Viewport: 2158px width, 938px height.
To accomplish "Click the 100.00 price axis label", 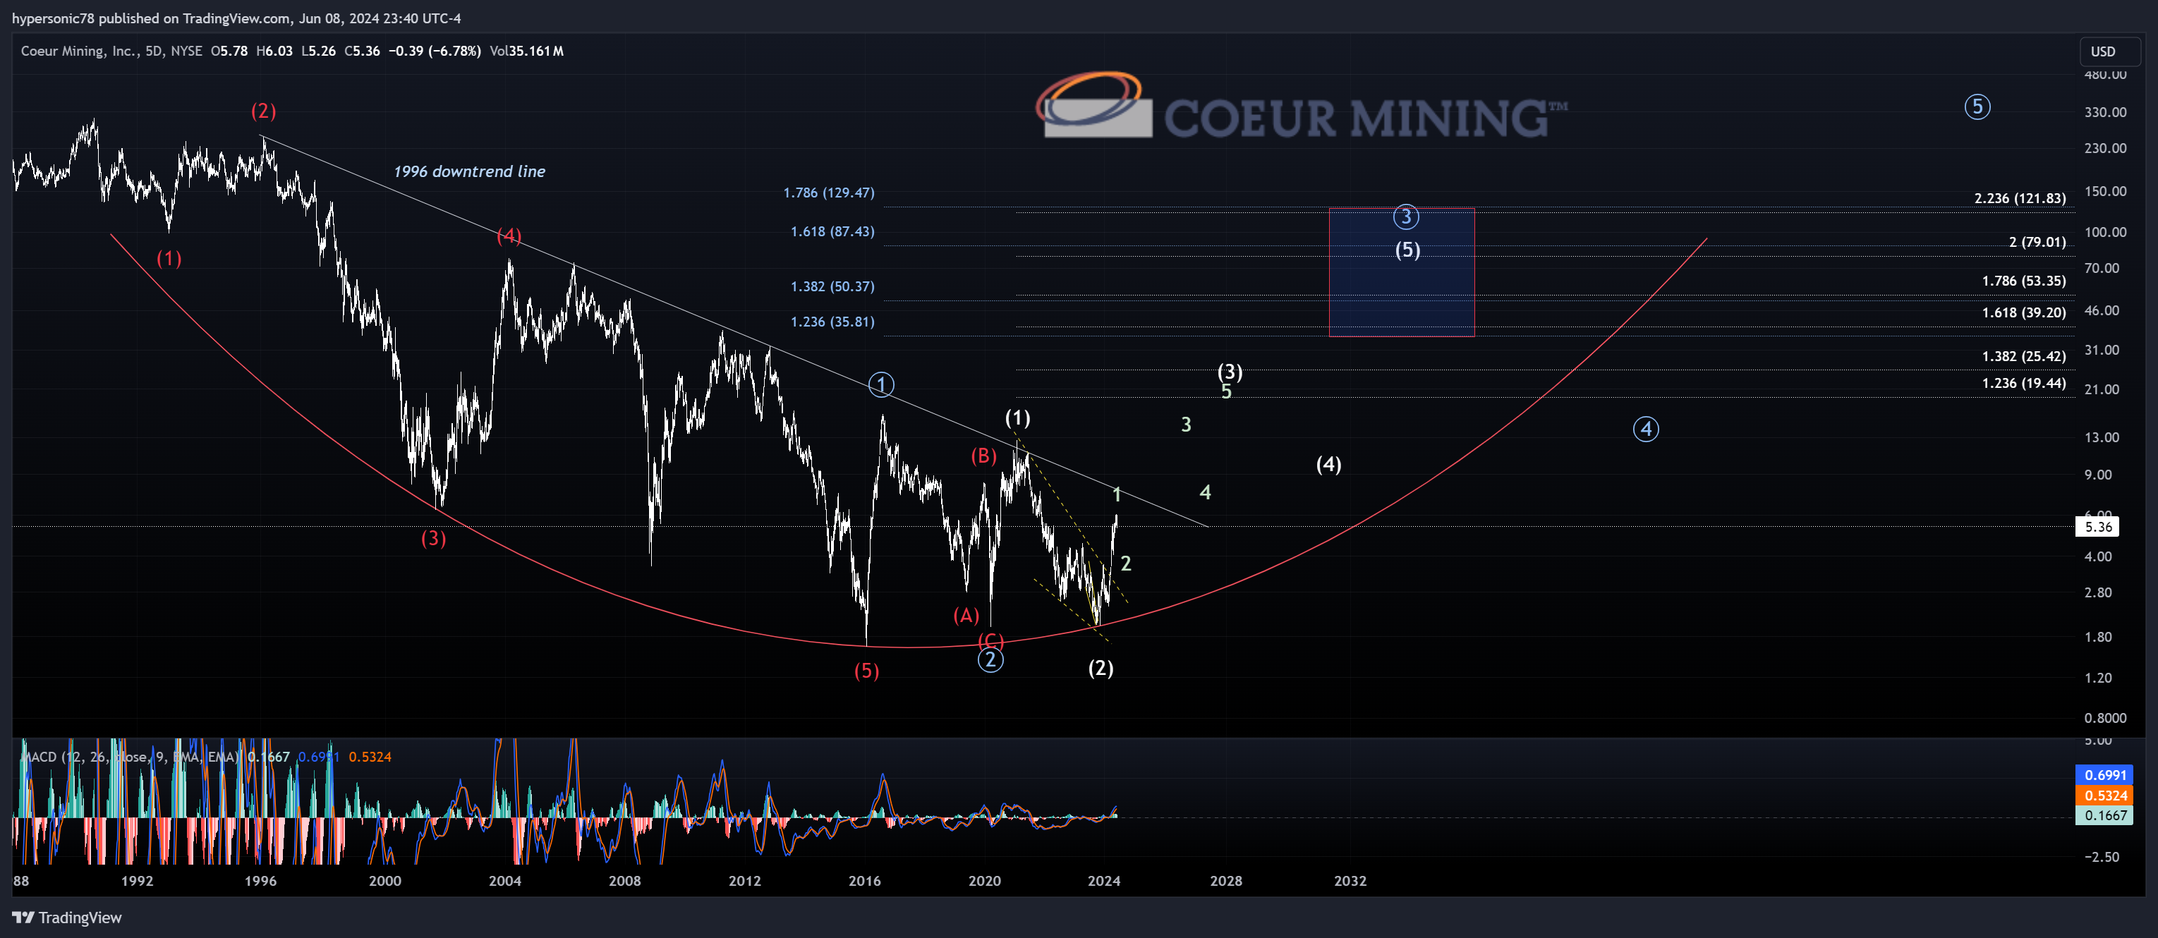I will tap(2105, 232).
